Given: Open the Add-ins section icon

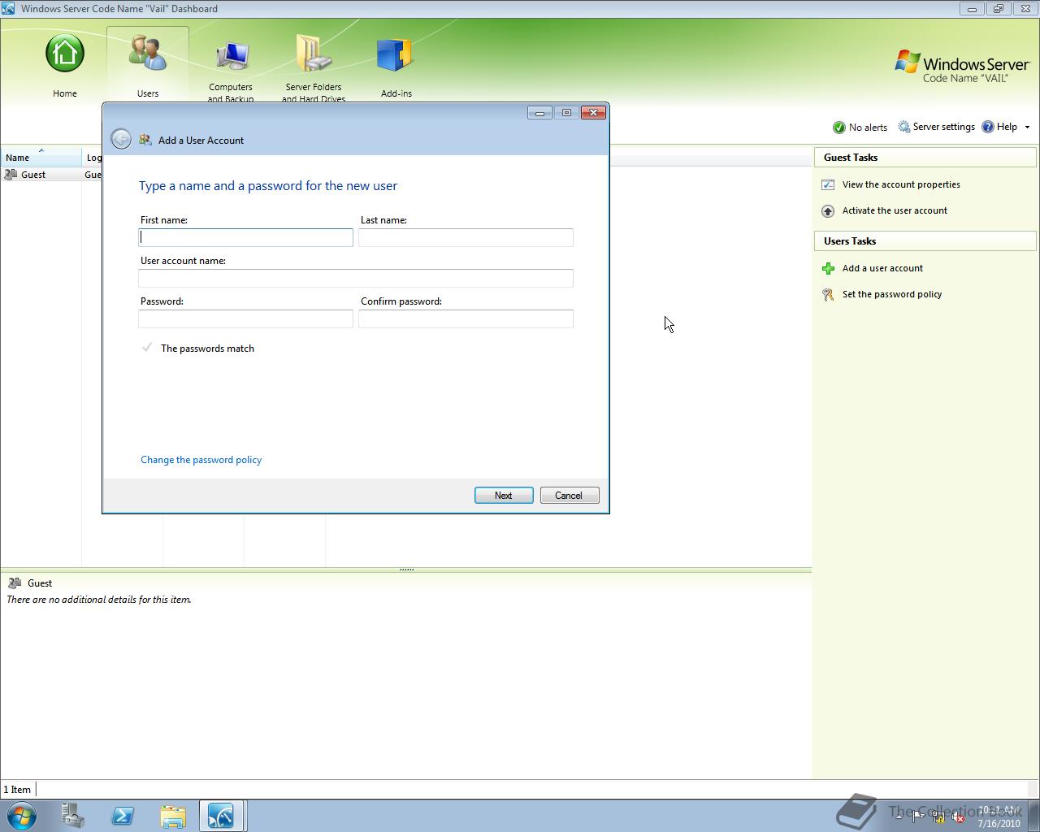Looking at the screenshot, I should [396, 55].
